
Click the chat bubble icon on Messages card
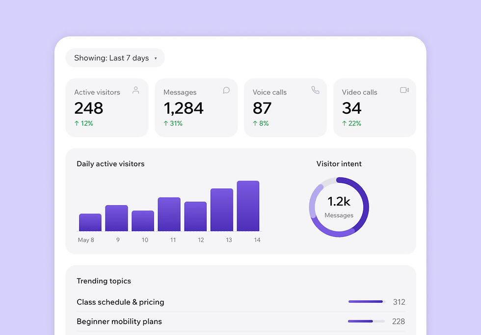click(226, 90)
